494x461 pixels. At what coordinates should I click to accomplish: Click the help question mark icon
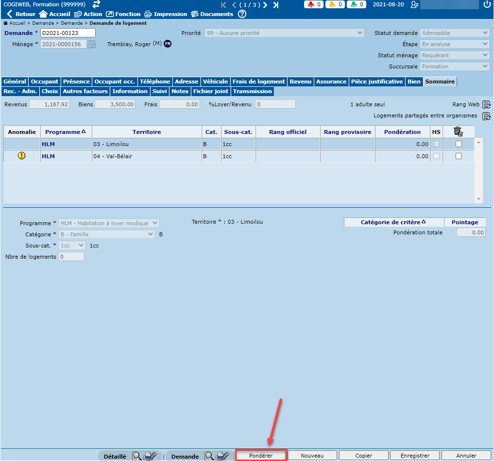tap(242, 14)
